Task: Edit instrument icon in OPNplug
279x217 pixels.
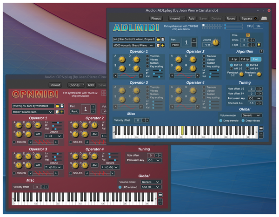Action: coord(57,112)
